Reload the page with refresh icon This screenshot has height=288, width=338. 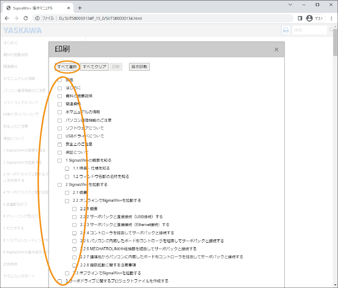(x=26, y=18)
